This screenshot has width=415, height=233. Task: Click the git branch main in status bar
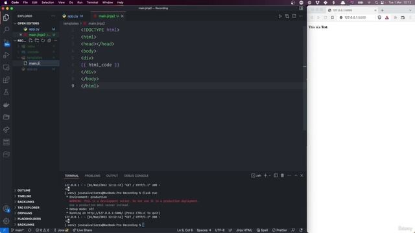[x=18, y=230]
